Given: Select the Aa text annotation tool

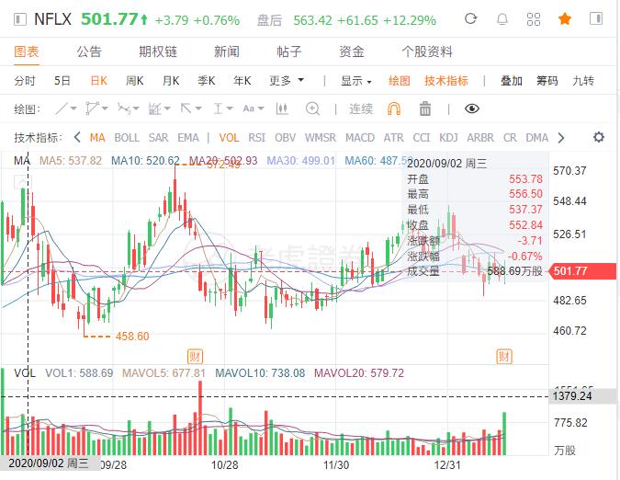Looking at the screenshot, I should point(249,109).
